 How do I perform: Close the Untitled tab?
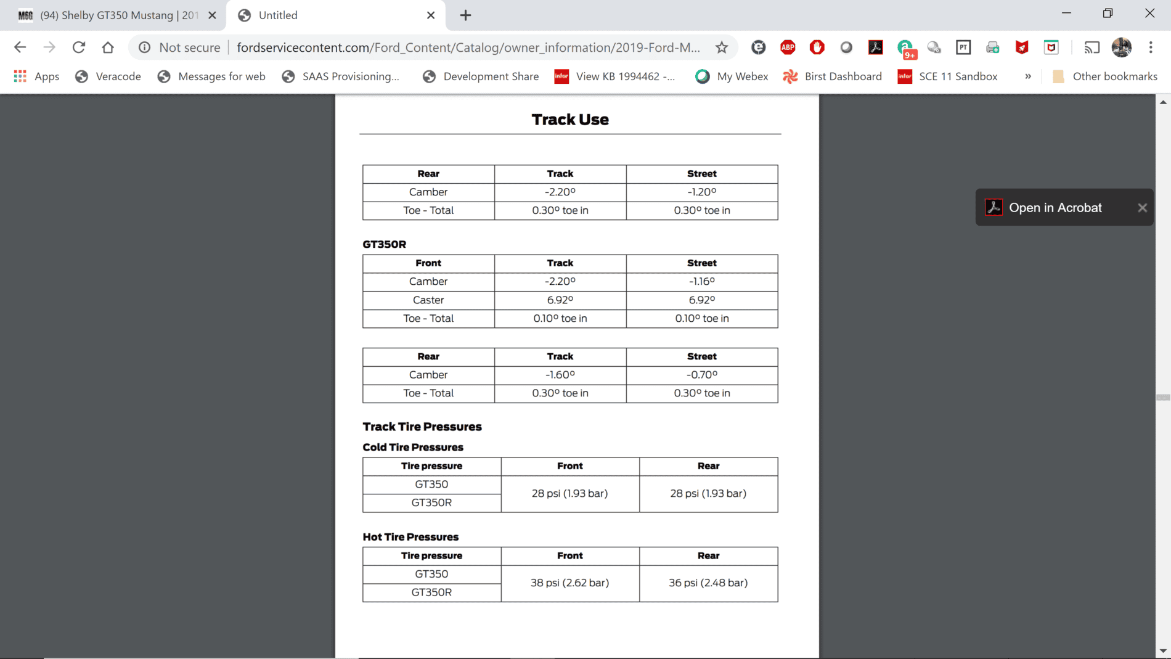pyautogui.click(x=431, y=15)
